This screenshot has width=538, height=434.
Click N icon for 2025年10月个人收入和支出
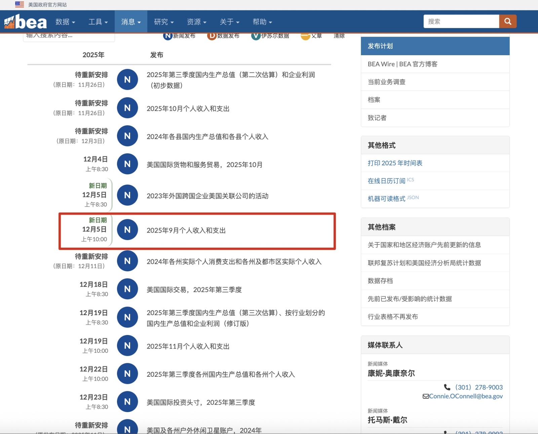(127, 108)
